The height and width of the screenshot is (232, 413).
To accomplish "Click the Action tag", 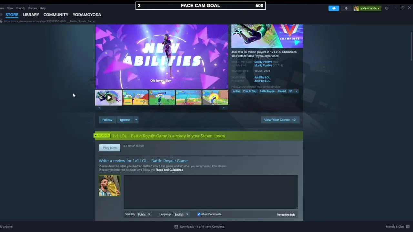I will (237, 91).
